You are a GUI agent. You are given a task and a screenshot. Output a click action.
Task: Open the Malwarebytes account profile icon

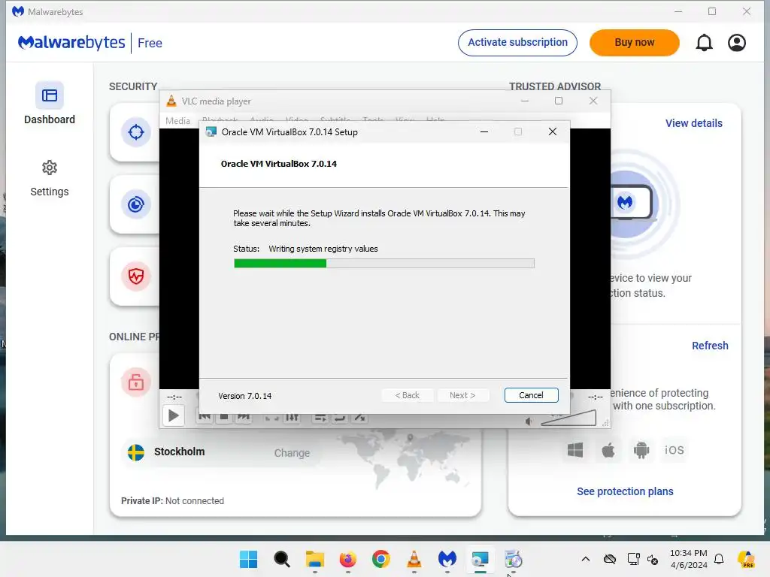[x=737, y=43]
